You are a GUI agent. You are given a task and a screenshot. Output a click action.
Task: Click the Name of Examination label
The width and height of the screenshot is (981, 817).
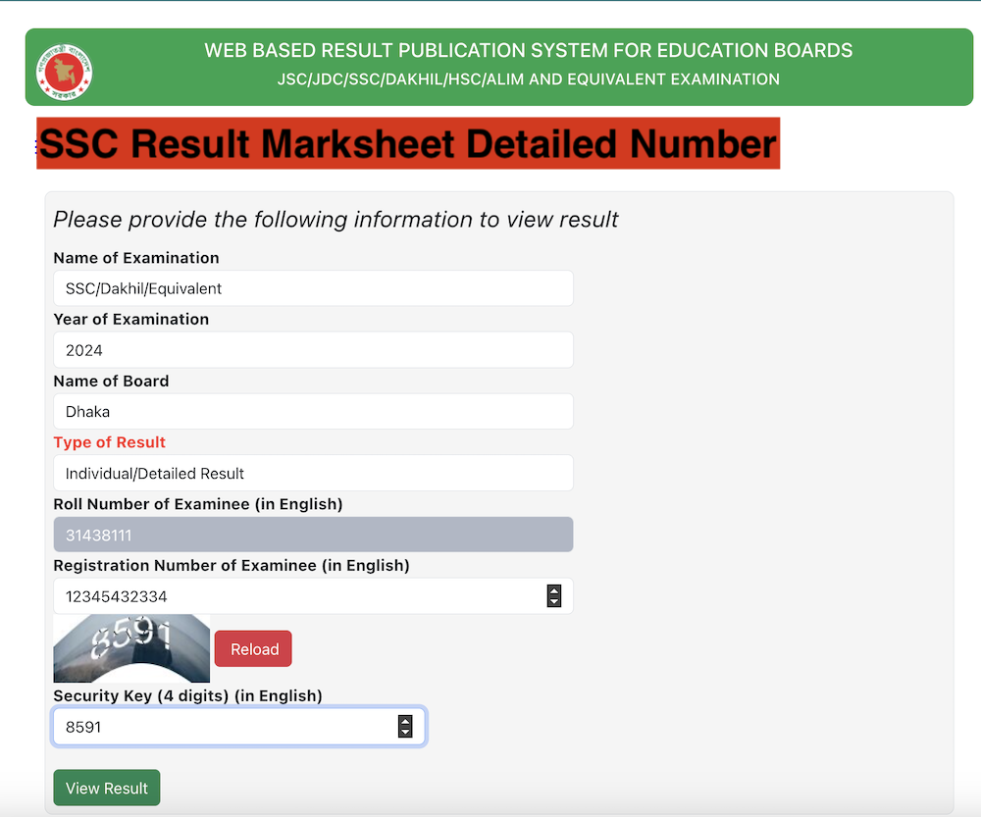tap(136, 258)
